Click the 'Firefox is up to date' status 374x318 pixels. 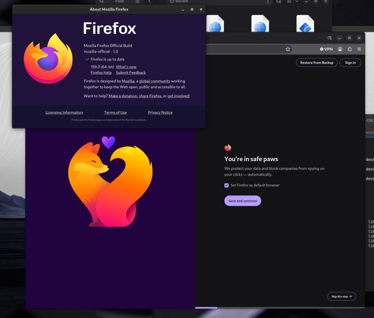[x=108, y=59]
